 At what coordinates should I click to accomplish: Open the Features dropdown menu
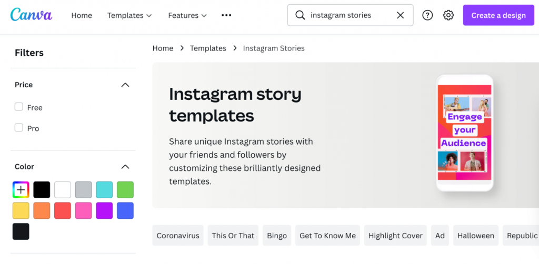click(187, 15)
